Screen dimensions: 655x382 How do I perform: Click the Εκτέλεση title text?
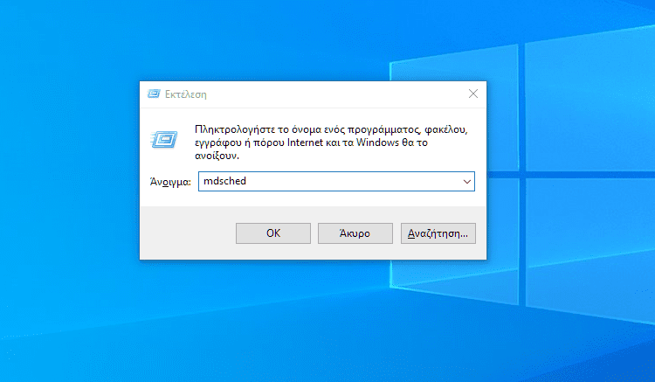185,94
